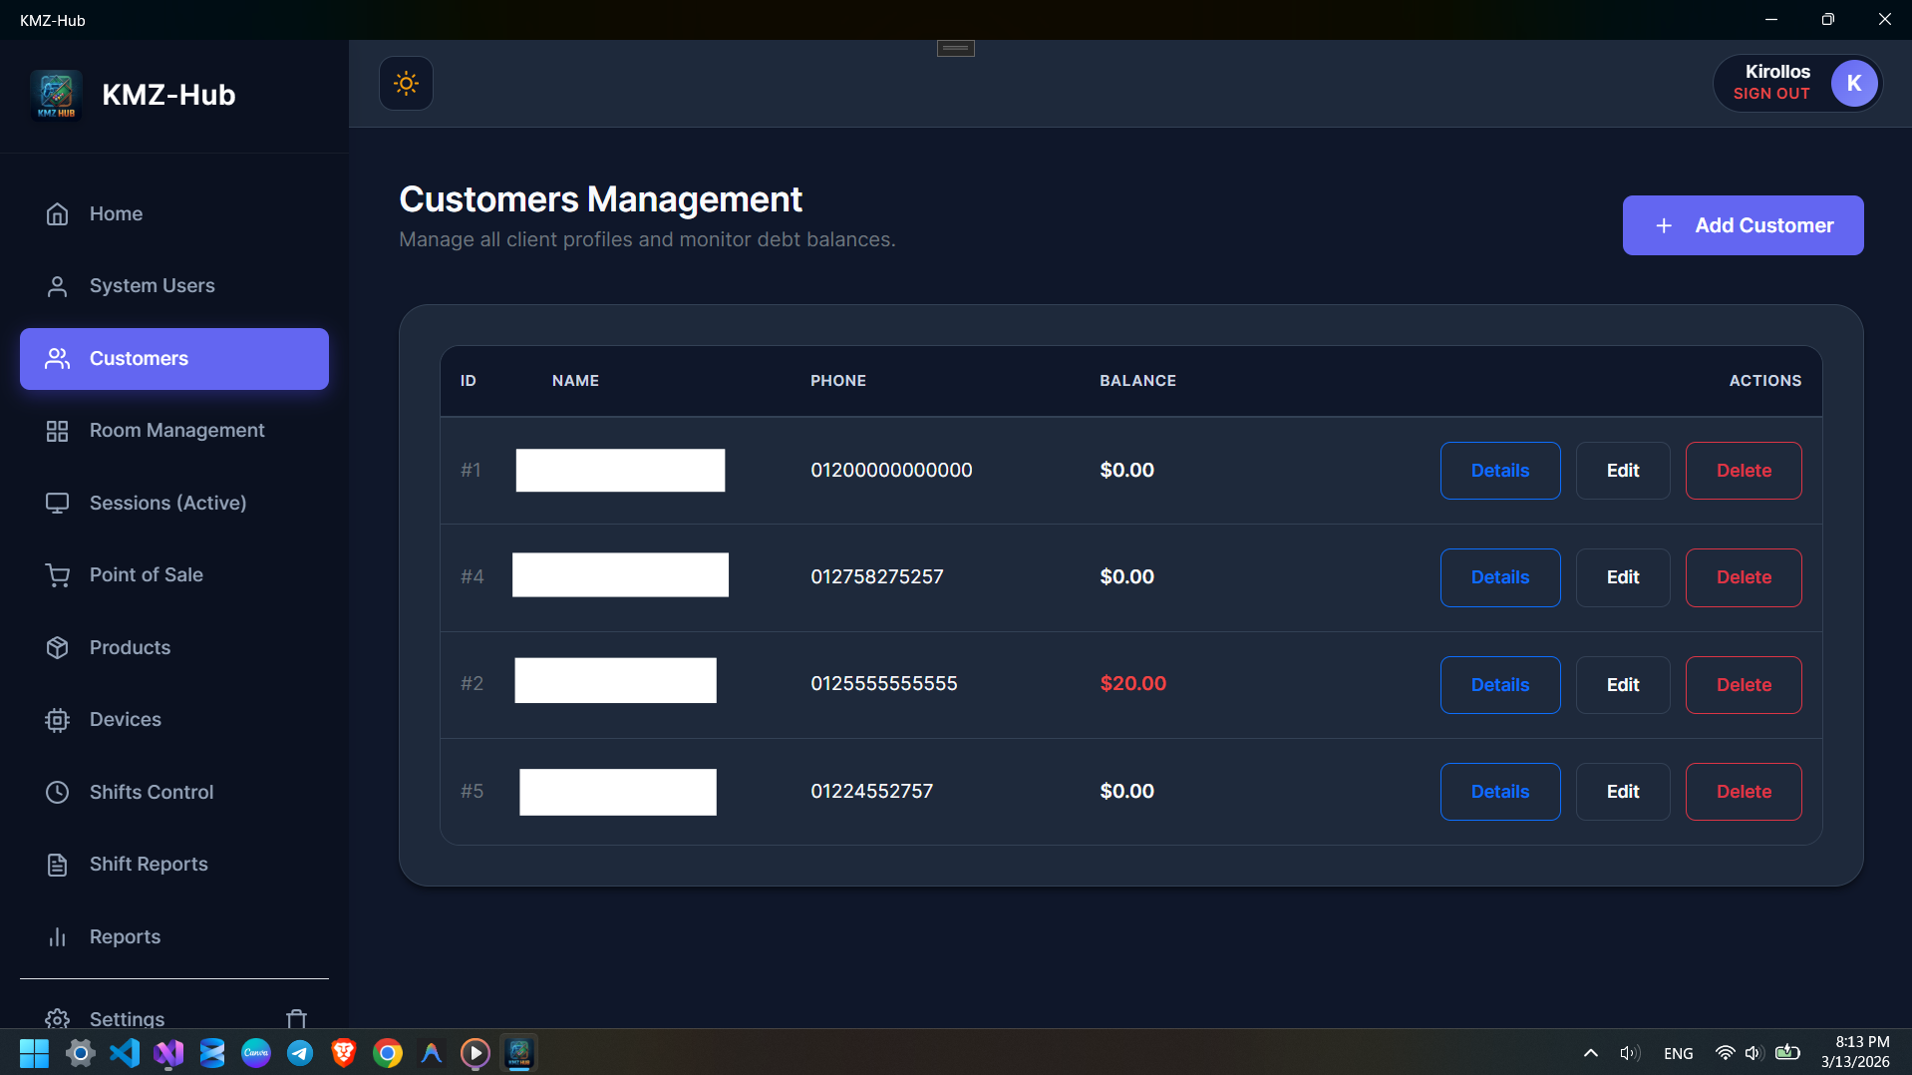The width and height of the screenshot is (1912, 1075).
Task: Edit customer #4
Action: pyautogui.click(x=1622, y=577)
